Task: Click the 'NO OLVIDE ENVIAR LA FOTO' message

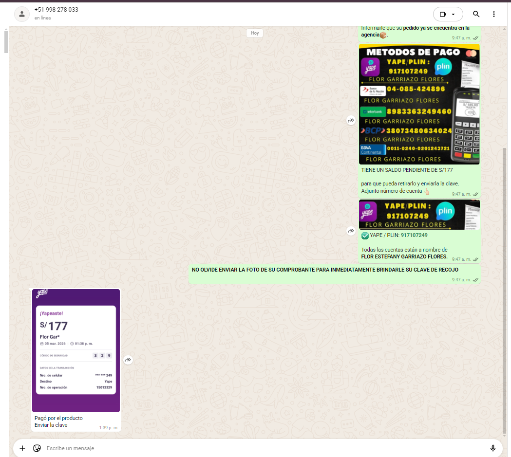Action: 325,270
